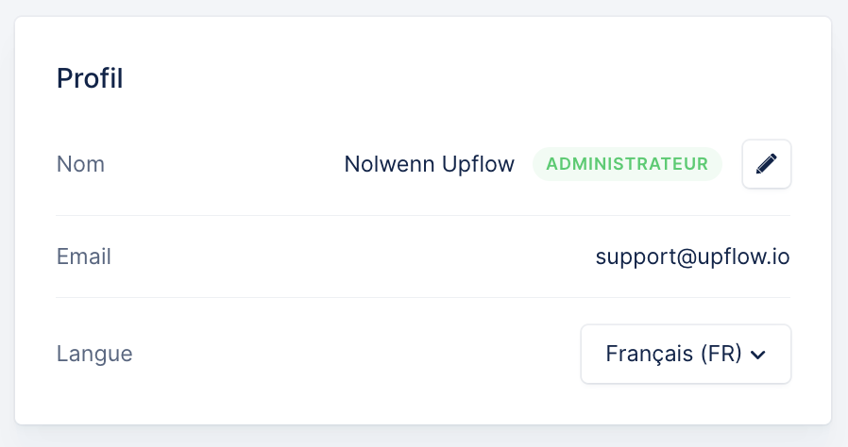Expand the Langue selection combo box
The height and width of the screenshot is (447, 848).
[x=686, y=355]
